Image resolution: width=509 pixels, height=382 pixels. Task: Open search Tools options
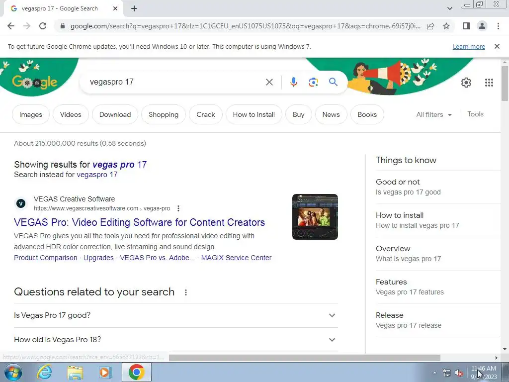475,114
